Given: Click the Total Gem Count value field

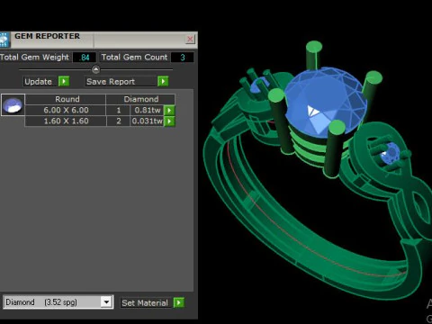Looking at the screenshot, I should (x=183, y=58).
